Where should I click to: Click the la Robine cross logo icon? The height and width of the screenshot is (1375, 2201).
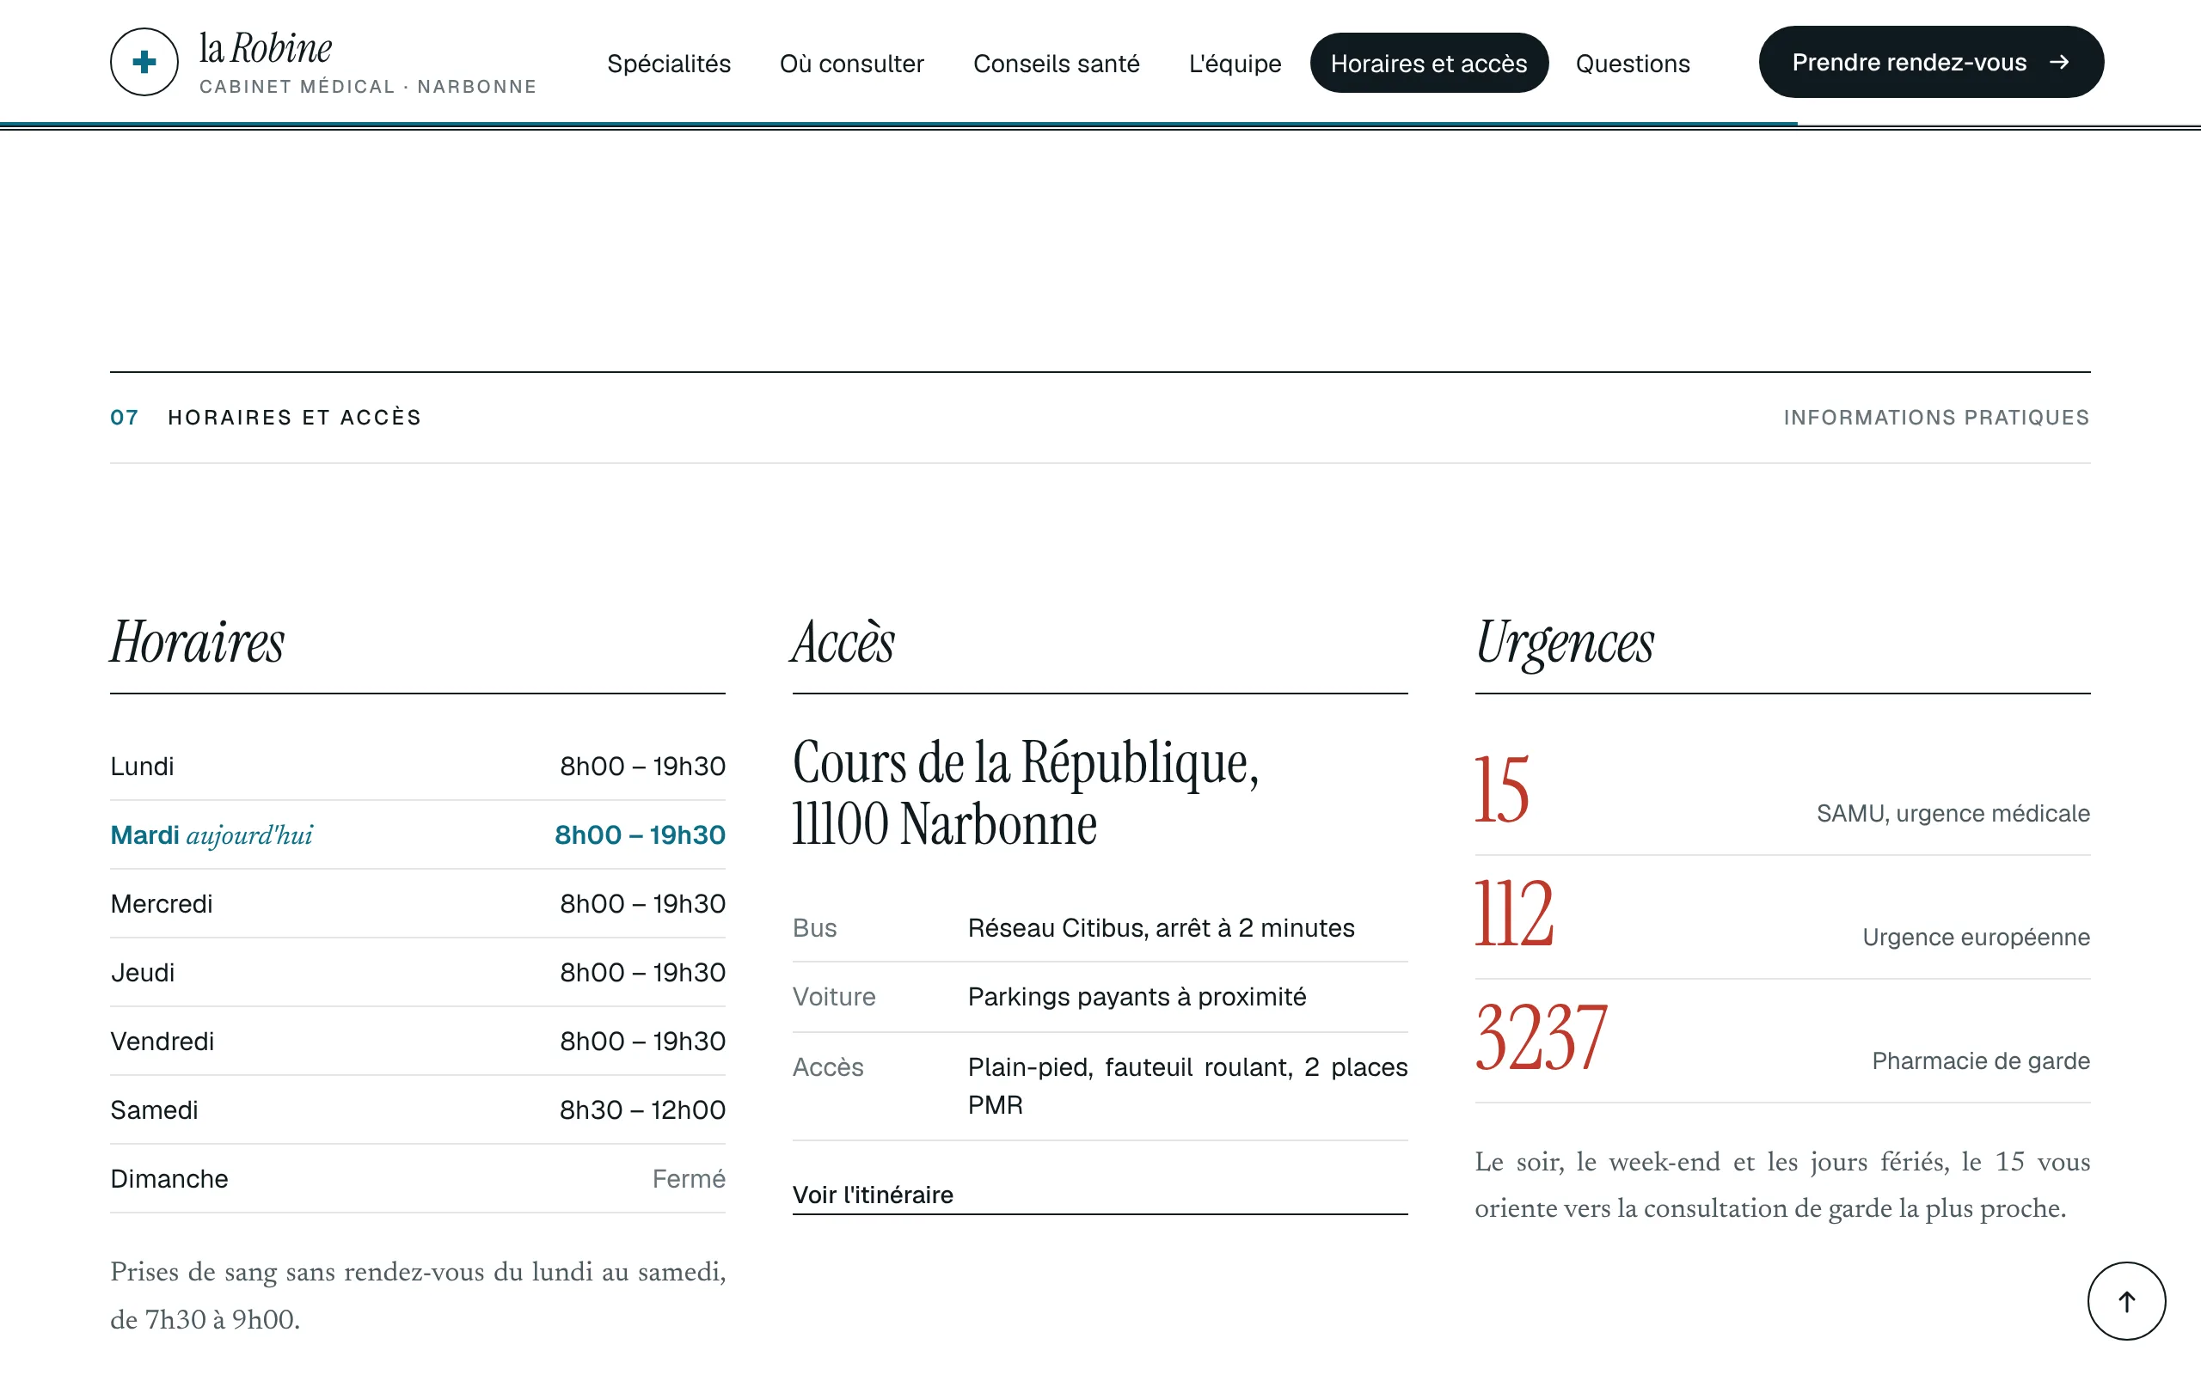tap(144, 62)
